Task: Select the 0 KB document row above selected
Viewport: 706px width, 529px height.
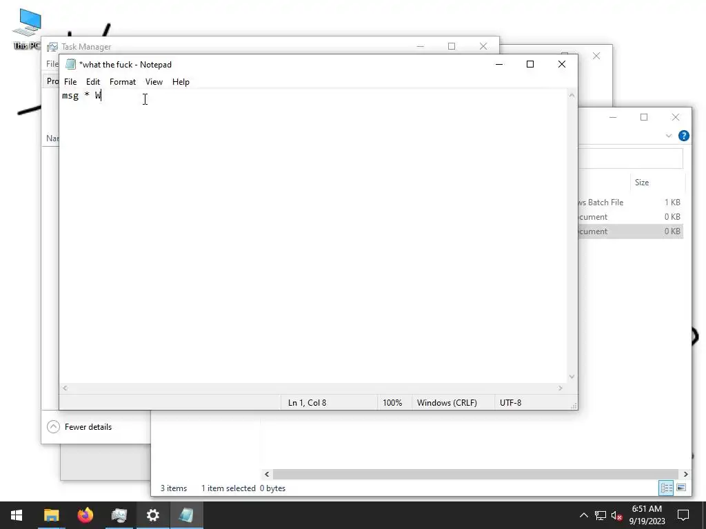Action: (x=630, y=217)
